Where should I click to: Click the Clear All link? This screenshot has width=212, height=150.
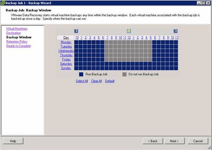[96, 81]
